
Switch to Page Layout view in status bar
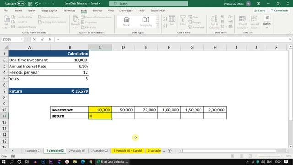pyautogui.click(x=241, y=156)
